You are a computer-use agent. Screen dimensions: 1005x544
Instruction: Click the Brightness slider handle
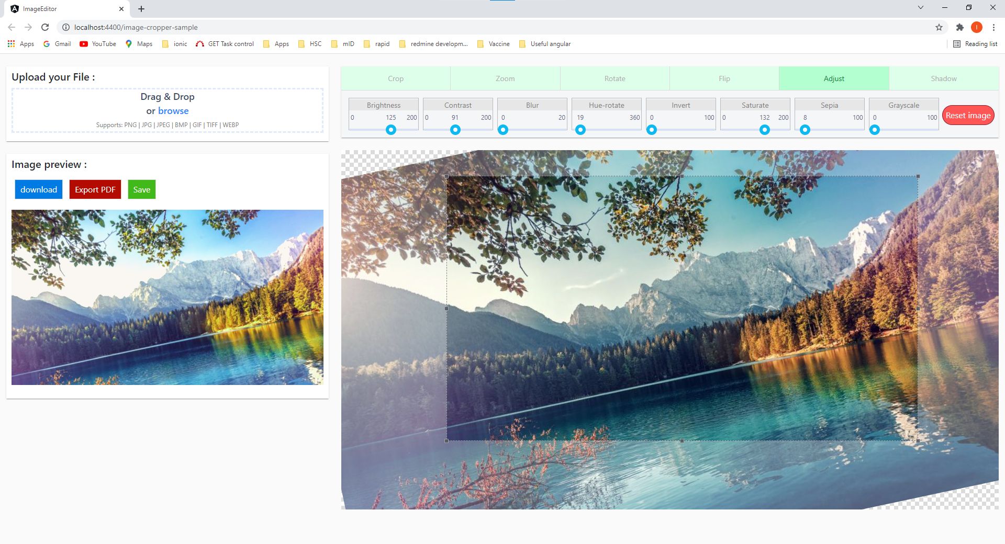(391, 130)
